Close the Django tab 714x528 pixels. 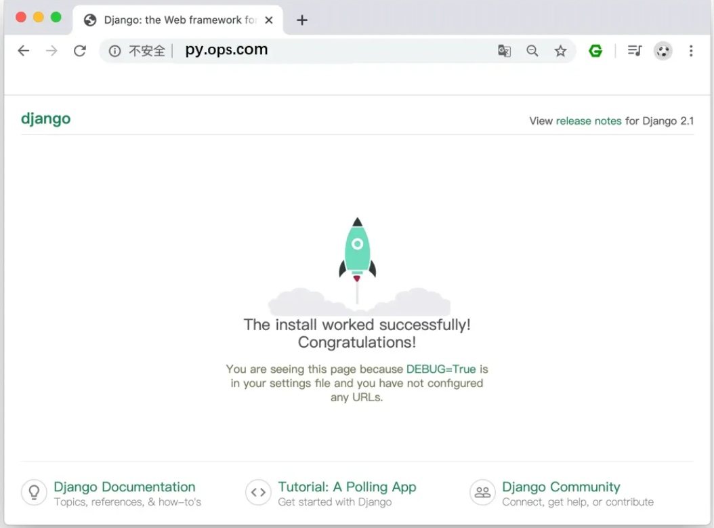[x=269, y=20]
